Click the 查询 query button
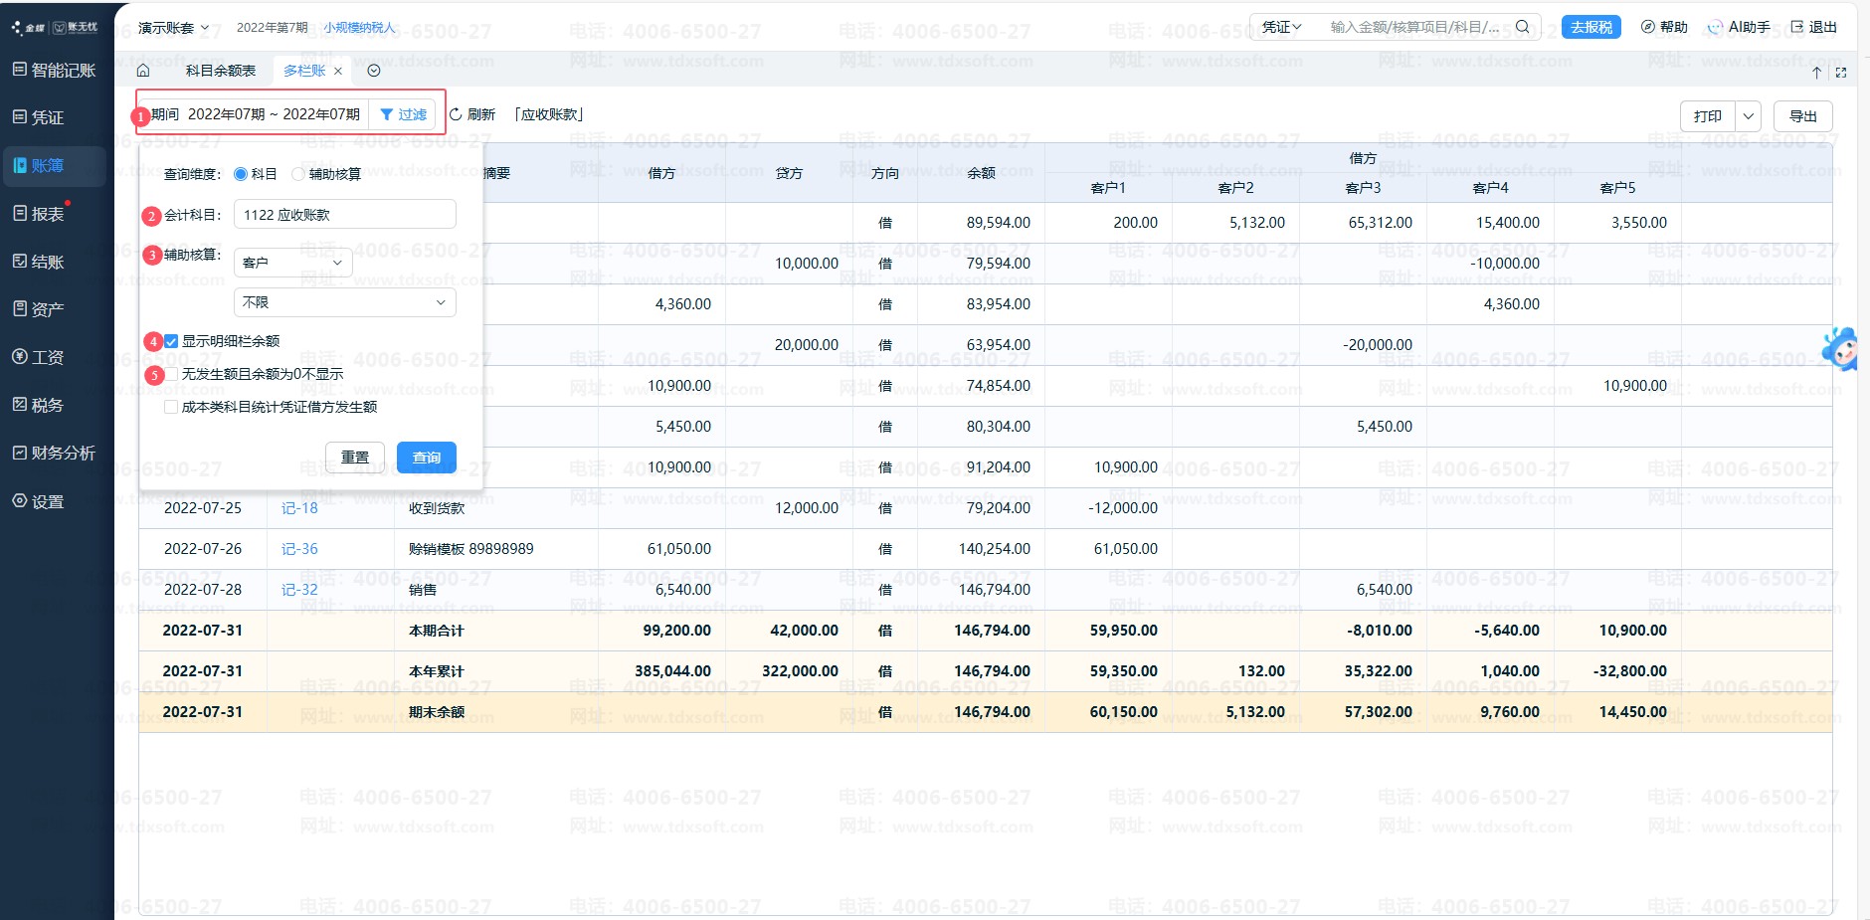 pyautogui.click(x=426, y=458)
